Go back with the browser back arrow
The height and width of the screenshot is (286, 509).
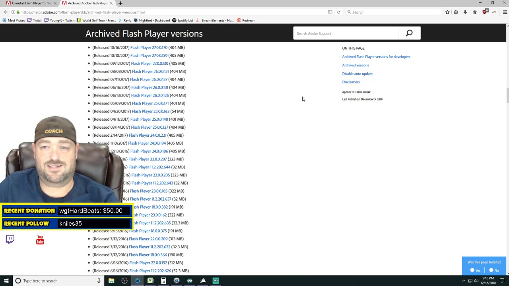click(x=6, y=12)
